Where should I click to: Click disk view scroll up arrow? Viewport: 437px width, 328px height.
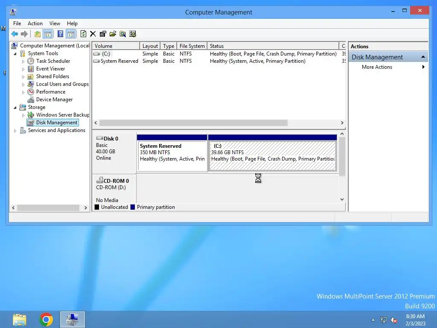(x=342, y=134)
